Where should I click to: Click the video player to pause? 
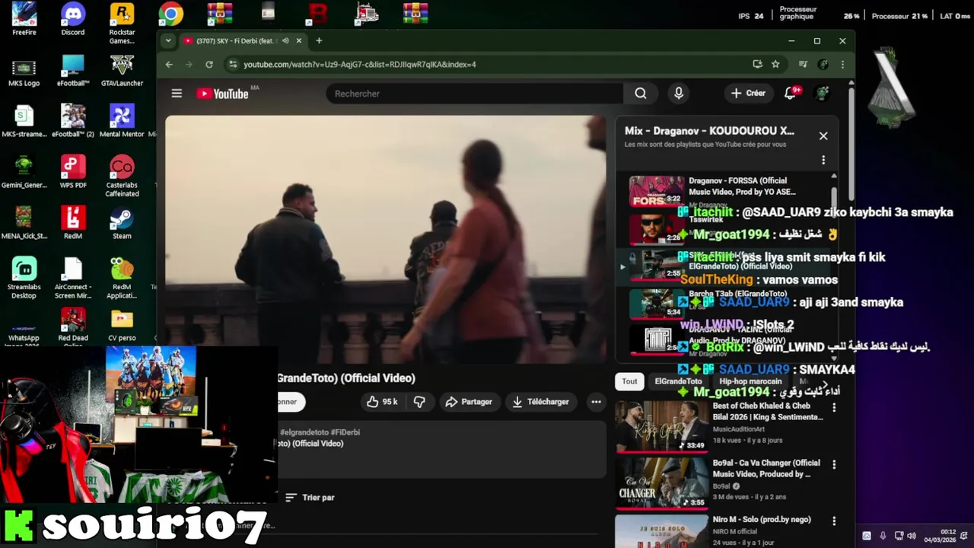point(385,239)
